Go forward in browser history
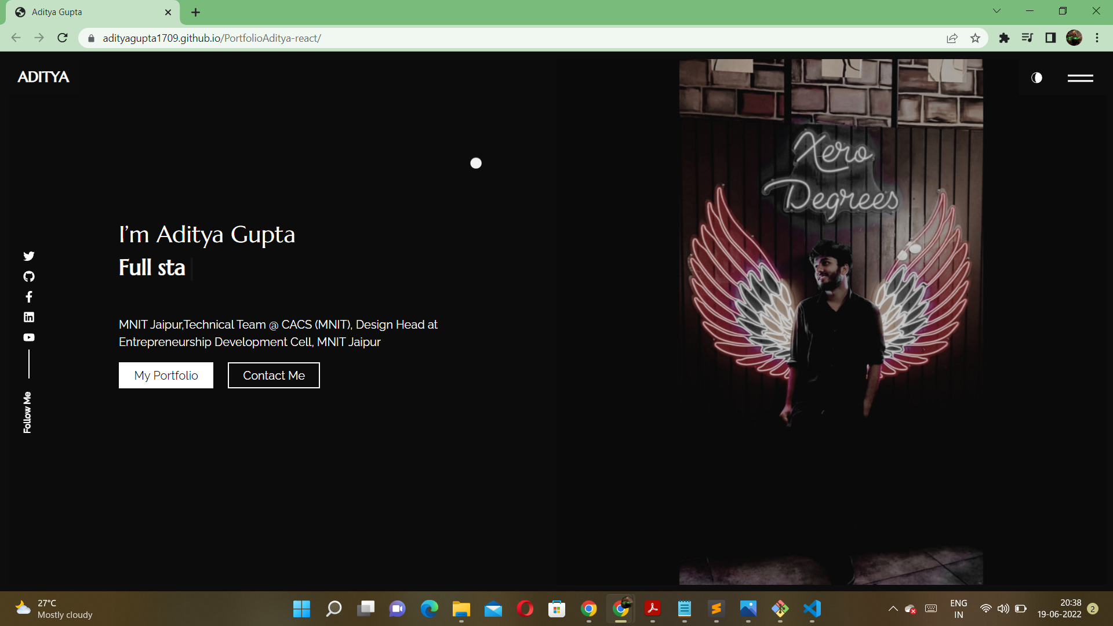This screenshot has height=626, width=1113. click(x=39, y=38)
